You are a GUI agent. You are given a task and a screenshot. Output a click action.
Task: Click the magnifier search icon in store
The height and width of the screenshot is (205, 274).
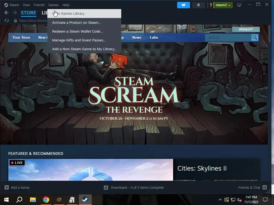(x=255, y=37)
